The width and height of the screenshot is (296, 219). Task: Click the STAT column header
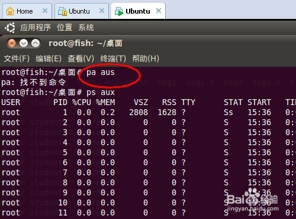233,102
